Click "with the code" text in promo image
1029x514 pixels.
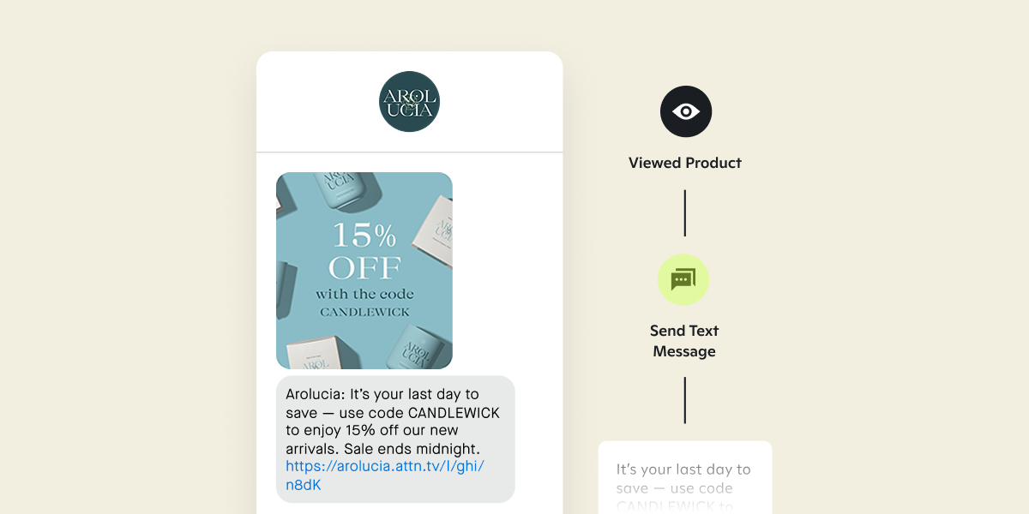pyautogui.click(x=364, y=294)
